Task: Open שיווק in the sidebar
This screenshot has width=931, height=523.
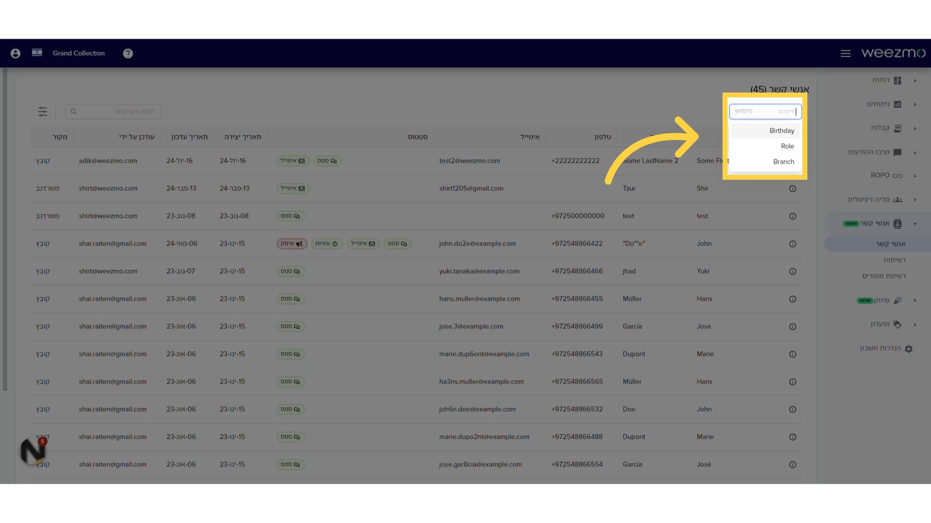Action: [882, 300]
